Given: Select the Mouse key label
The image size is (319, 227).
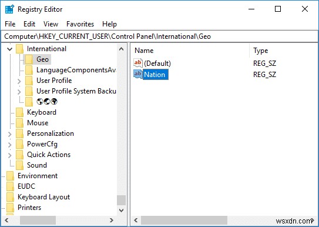Looking at the screenshot, I should 38,123.
